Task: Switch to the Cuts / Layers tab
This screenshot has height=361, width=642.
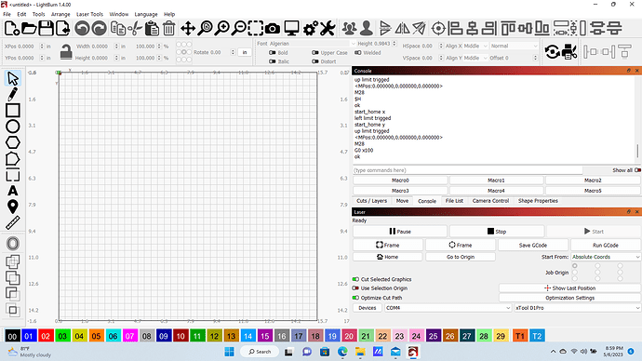Action: [371, 201]
